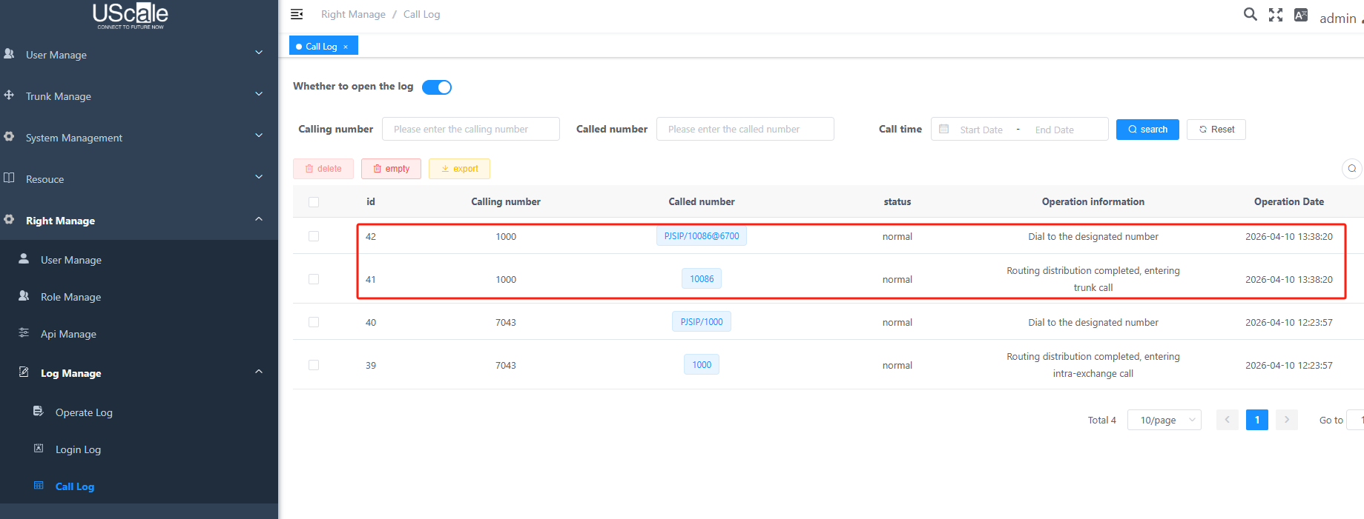Click Right Manage in the breadcrumb

353,14
